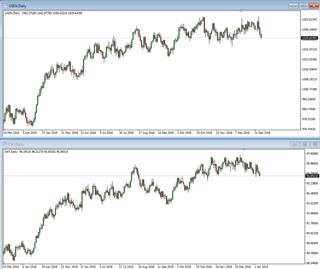Click 91.78000 on DXY price scale
This screenshot has height=269, width=320.
point(312,223)
